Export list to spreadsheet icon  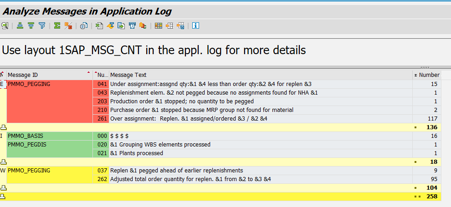click(99, 25)
